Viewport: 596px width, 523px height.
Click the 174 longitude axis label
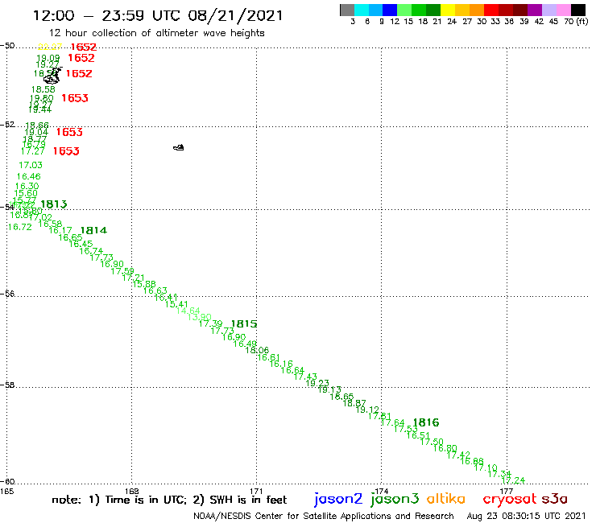[x=381, y=491]
